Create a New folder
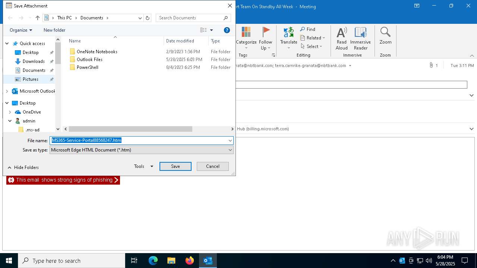This screenshot has height=268, width=477. (54, 30)
